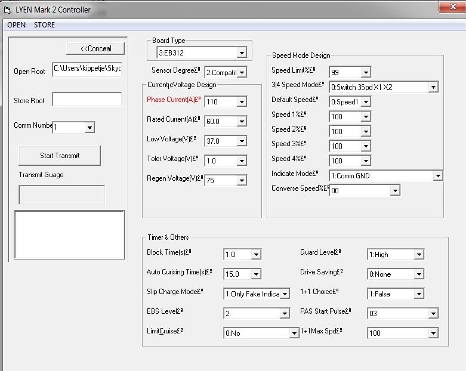Click the LYEN Mark 2 Controller title icon
Screen dimensions: 466x371
[x=7, y=10]
